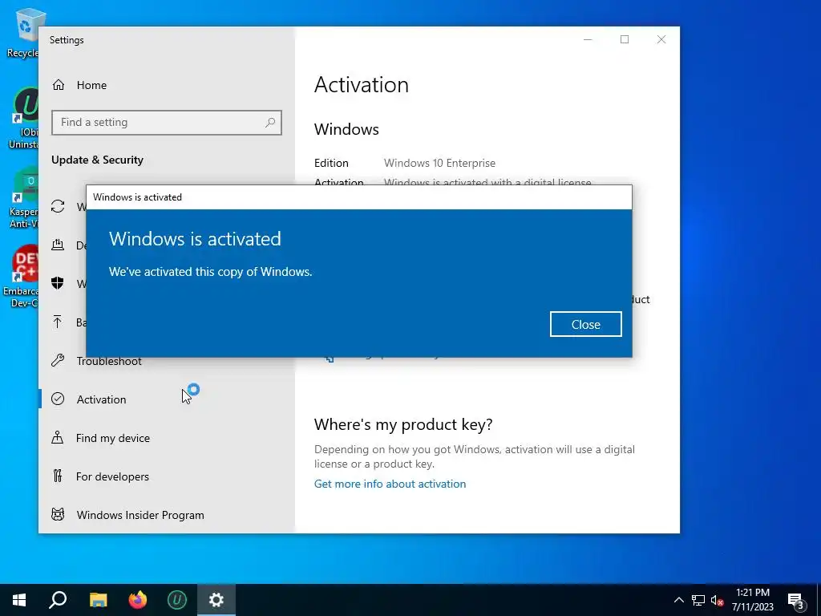Click the Windows Security shield icon

(x=58, y=283)
